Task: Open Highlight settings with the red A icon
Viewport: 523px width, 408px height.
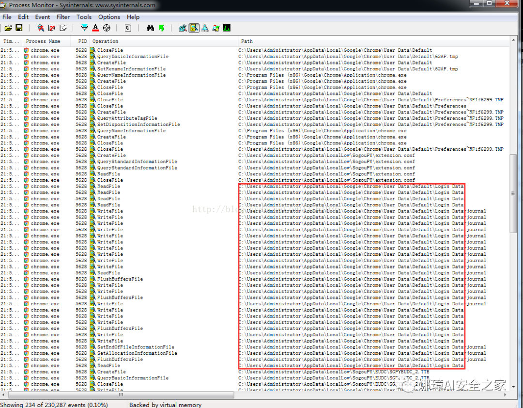Action: (95, 28)
